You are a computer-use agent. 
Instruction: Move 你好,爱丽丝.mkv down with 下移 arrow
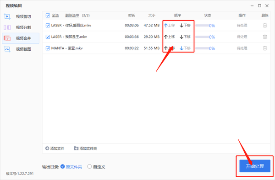pyautogui.click(x=185, y=26)
